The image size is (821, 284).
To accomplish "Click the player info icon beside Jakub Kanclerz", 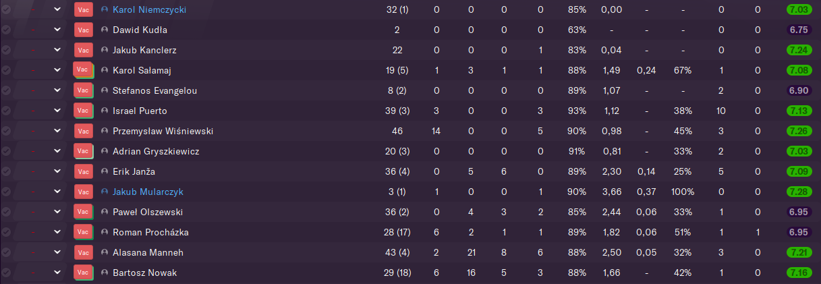I will pyautogui.click(x=104, y=51).
